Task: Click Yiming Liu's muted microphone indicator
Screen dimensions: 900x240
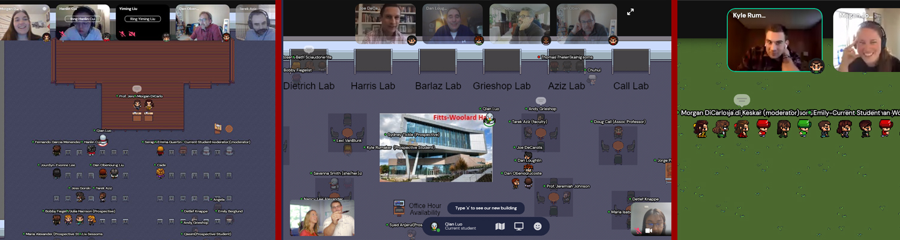Action: (122, 34)
